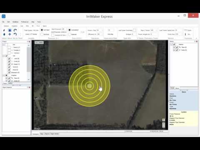Select the Cumulative radio option
The image size is (200, 150).
point(70,30)
